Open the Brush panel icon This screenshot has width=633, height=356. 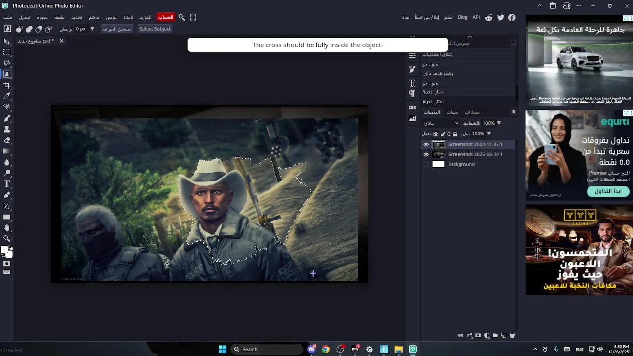(412, 69)
